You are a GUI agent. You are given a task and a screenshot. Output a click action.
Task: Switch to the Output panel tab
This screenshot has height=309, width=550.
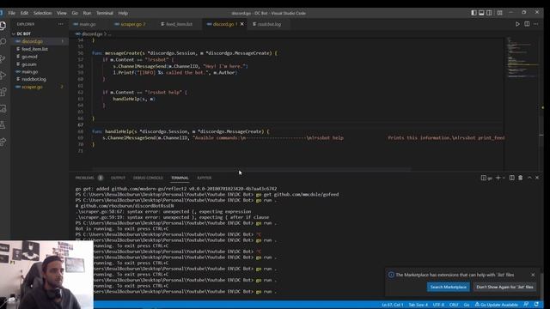(118, 178)
